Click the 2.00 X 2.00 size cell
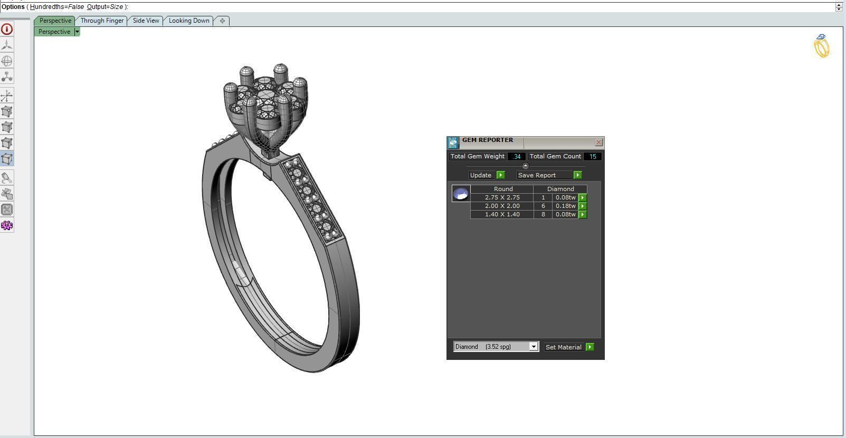846x438 pixels. pyautogui.click(x=502, y=206)
